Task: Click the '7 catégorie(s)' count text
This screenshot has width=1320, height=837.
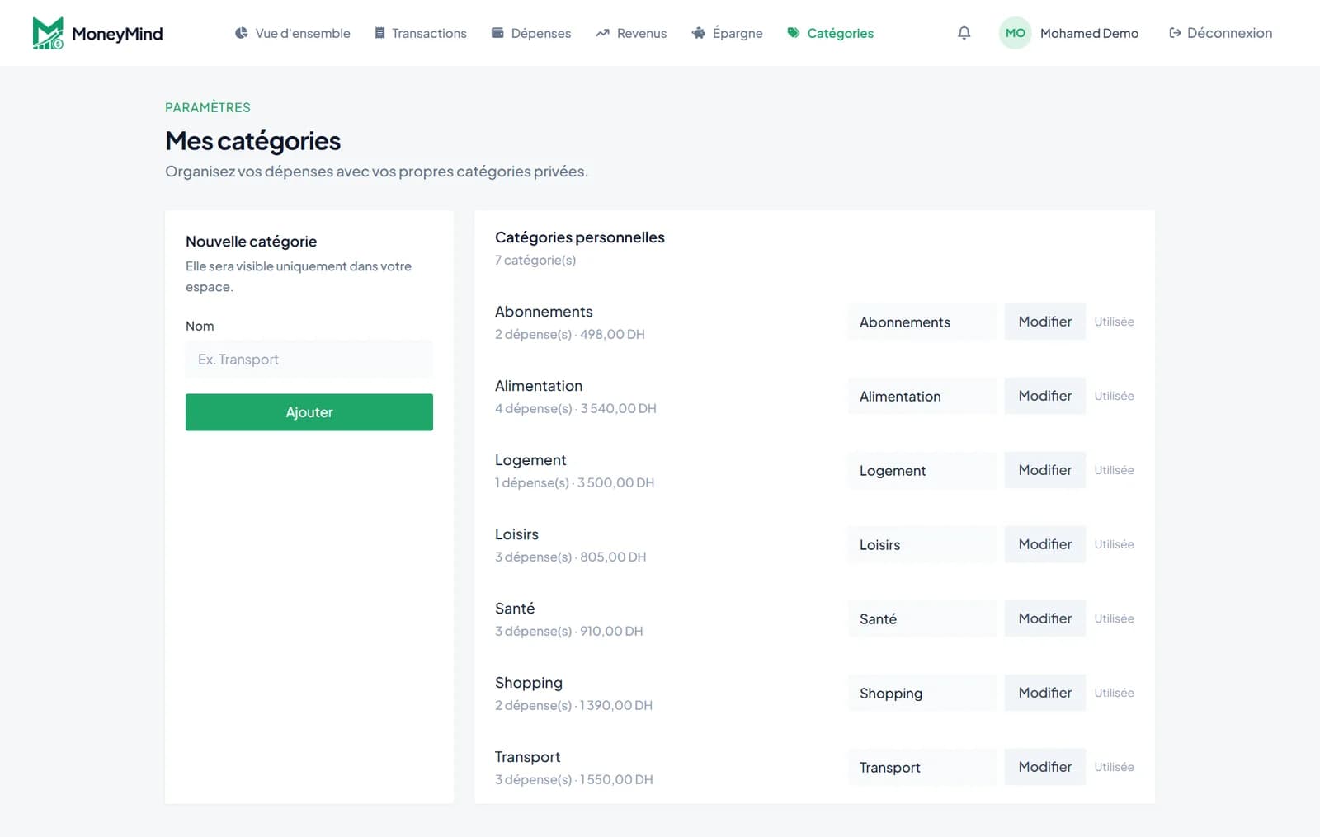Action: (535, 260)
